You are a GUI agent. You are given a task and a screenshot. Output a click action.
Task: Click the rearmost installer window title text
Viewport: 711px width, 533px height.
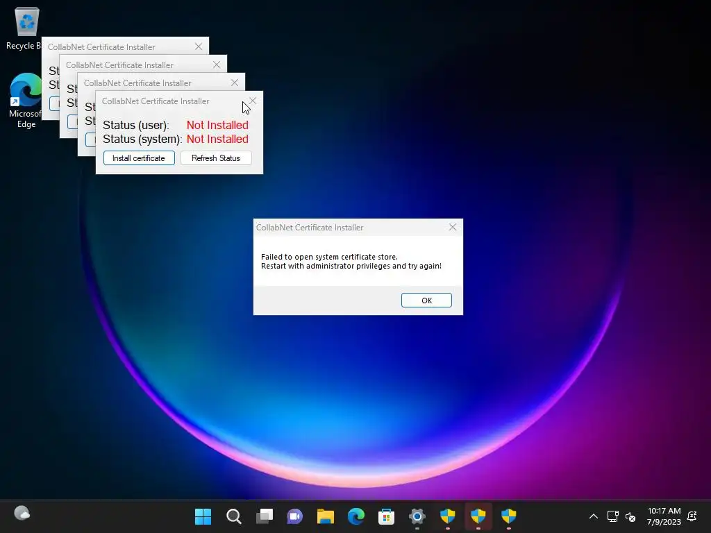(x=101, y=47)
